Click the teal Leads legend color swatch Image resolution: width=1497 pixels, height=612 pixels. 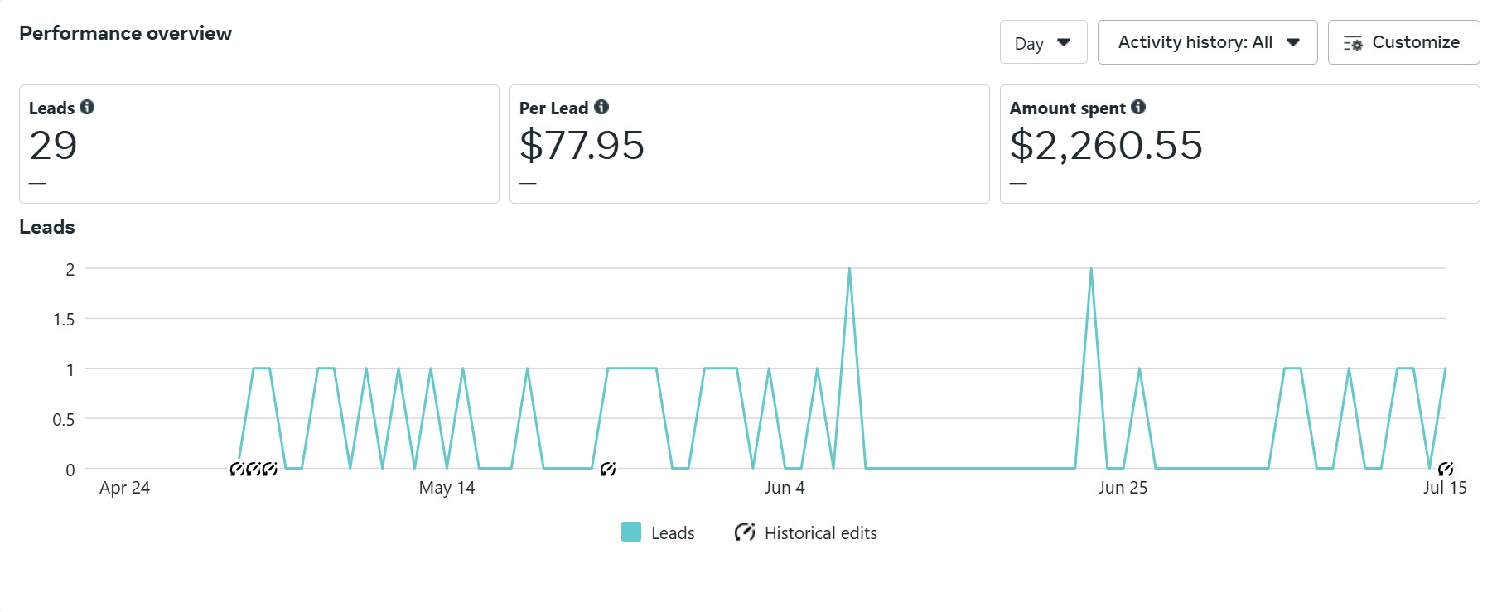pos(631,532)
